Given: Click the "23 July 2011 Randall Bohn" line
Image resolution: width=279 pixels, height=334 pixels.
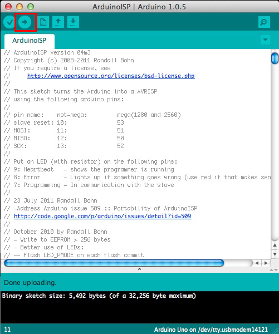Looking at the screenshot, I should coord(51,200).
